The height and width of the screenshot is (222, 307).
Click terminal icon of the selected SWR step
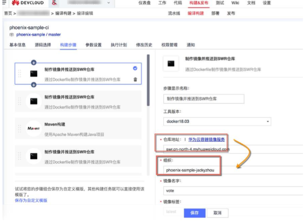[x=34, y=74]
